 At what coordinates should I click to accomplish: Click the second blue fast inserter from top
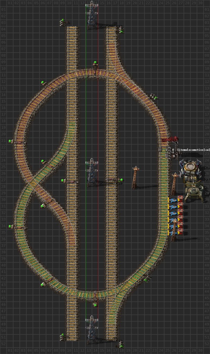point(173,207)
